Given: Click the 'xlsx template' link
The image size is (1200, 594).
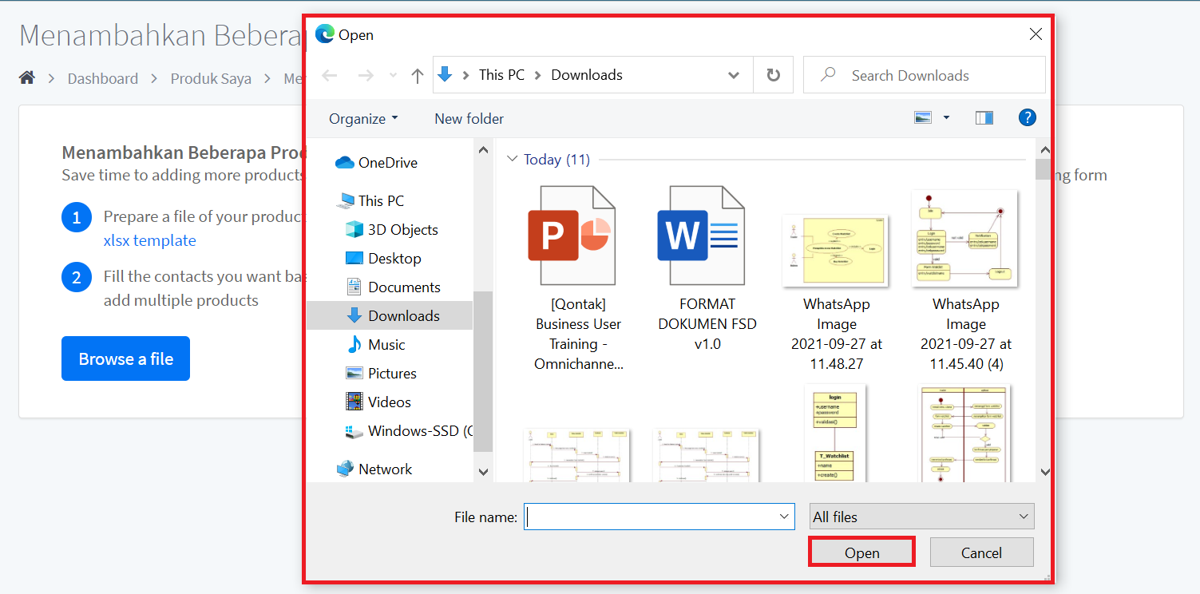Looking at the screenshot, I should [x=149, y=240].
